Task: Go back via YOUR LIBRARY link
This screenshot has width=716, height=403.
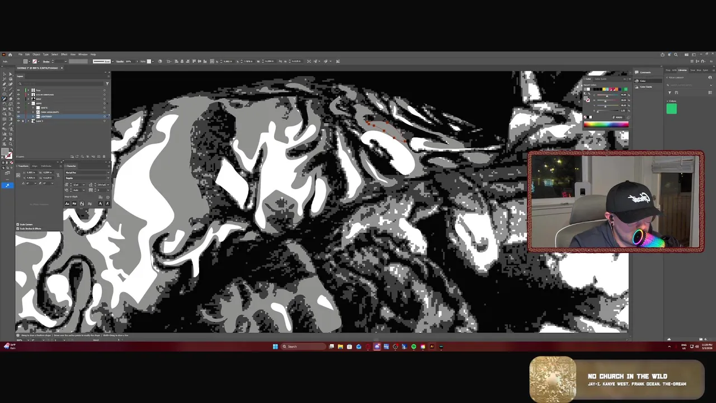Action: coord(676,77)
